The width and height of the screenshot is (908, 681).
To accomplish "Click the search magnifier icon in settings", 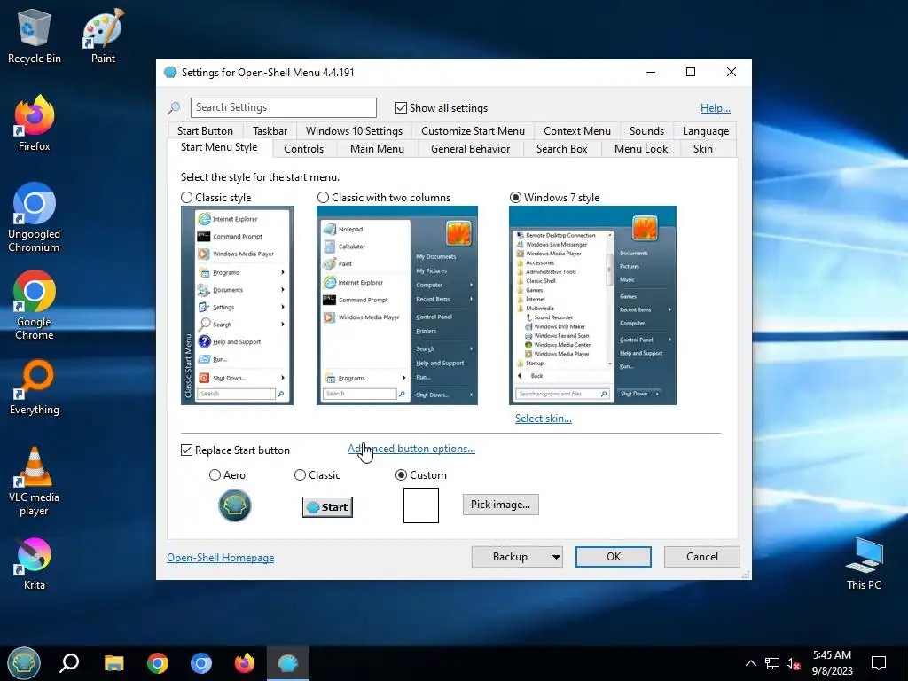I will [x=174, y=107].
